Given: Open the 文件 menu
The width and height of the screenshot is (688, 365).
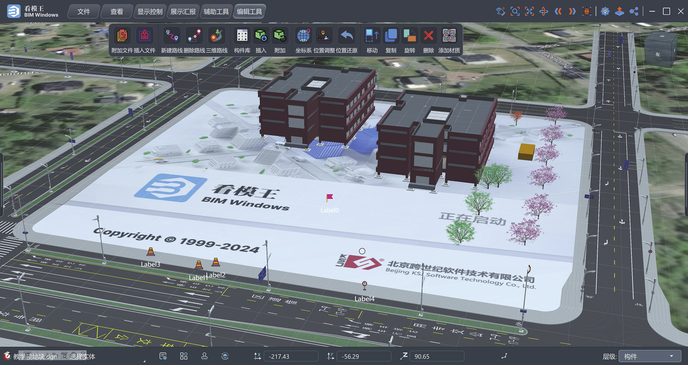Looking at the screenshot, I should [x=83, y=12].
